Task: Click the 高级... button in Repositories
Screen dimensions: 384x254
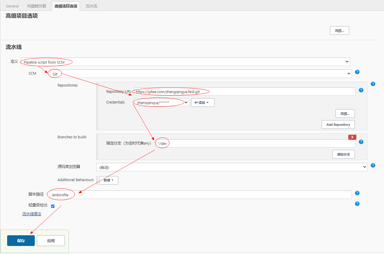Action: 345,114
